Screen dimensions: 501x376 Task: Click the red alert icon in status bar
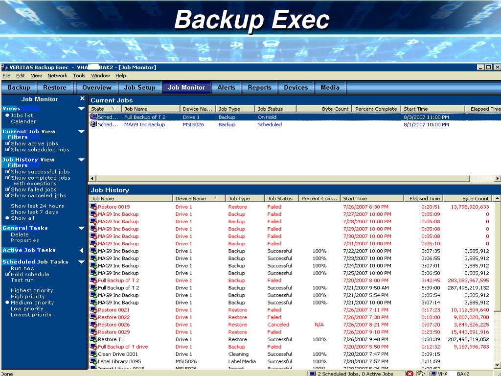click(410, 374)
